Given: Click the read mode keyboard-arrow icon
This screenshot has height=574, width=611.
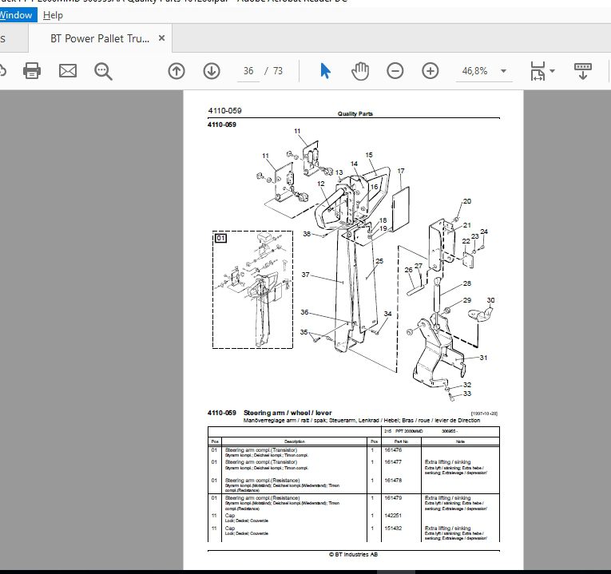Looking at the screenshot, I should click(582, 71).
